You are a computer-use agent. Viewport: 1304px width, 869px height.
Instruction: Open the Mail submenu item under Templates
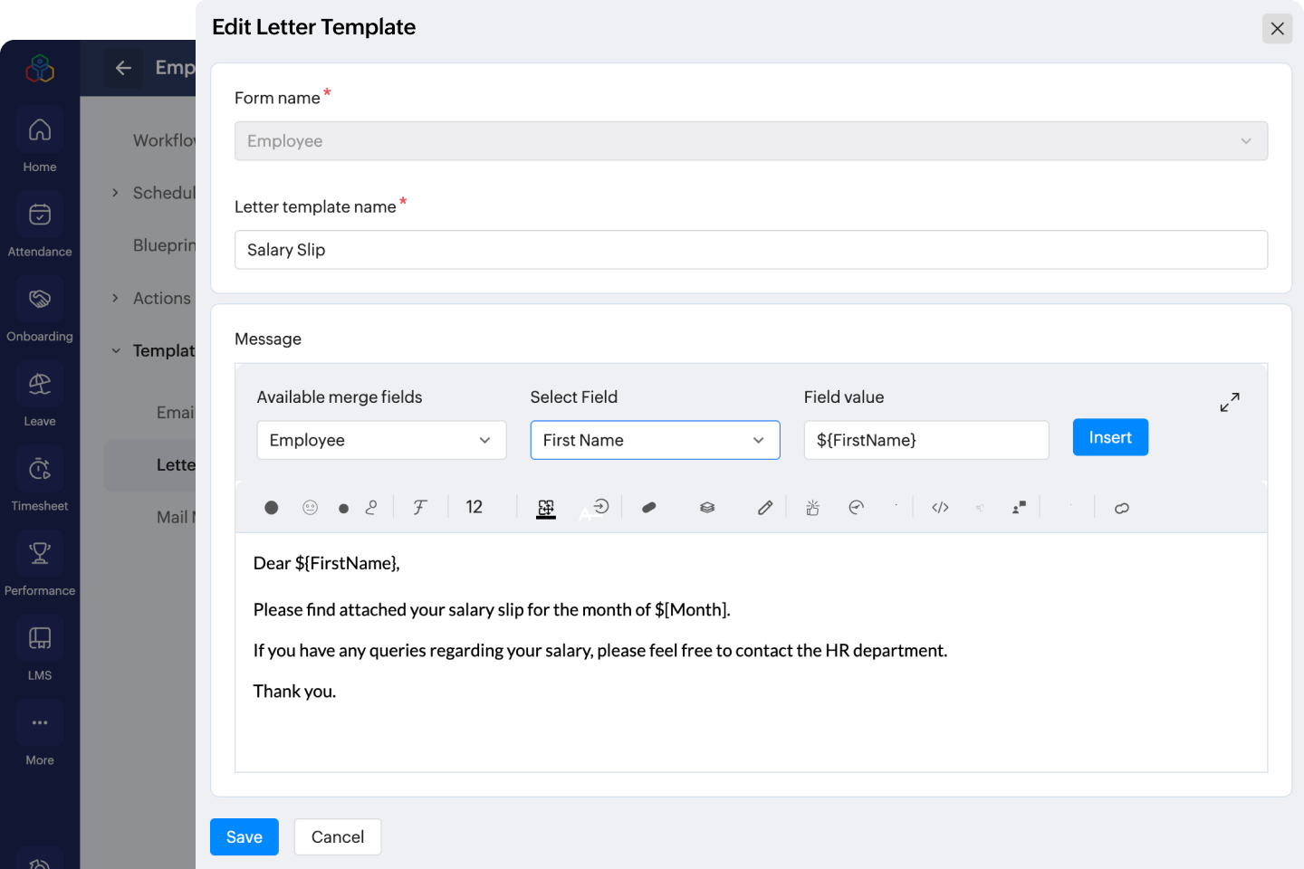pyautogui.click(x=176, y=517)
